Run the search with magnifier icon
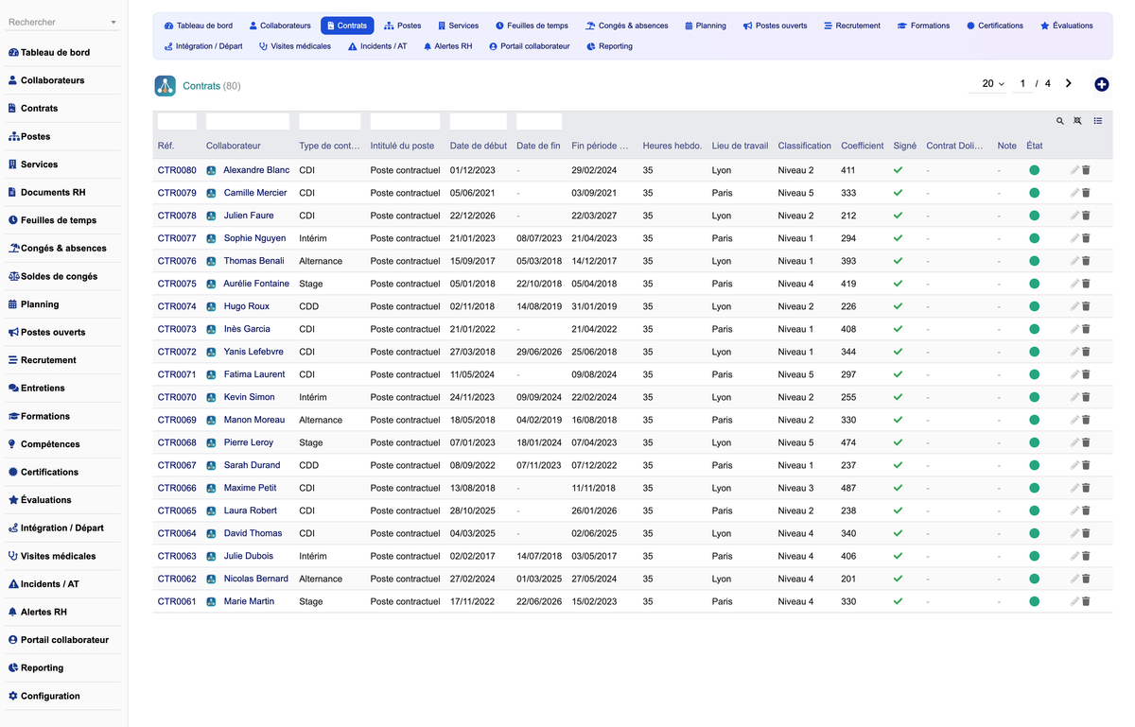The image size is (1135, 727). pyautogui.click(x=1060, y=121)
